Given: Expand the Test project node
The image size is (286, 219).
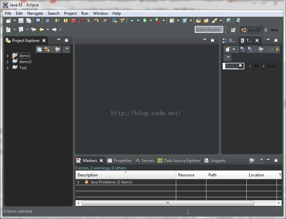Looking at the screenshot, I should tap(8, 68).
